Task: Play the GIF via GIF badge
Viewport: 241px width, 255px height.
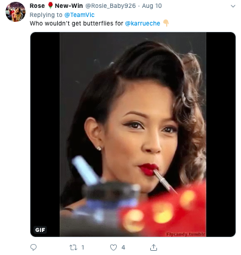Action: point(40,230)
